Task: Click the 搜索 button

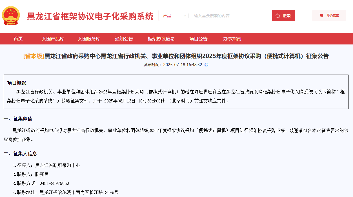Action: pyautogui.click(x=284, y=15)
